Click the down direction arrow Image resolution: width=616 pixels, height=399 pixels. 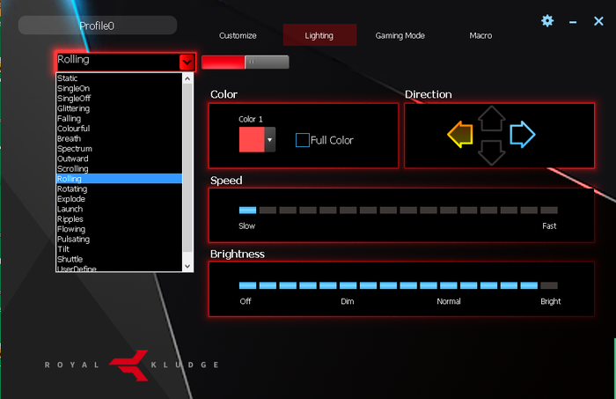pos(492,152)
